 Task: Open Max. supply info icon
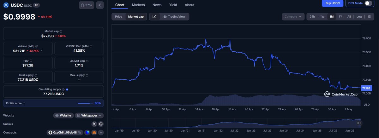(87, 75)
